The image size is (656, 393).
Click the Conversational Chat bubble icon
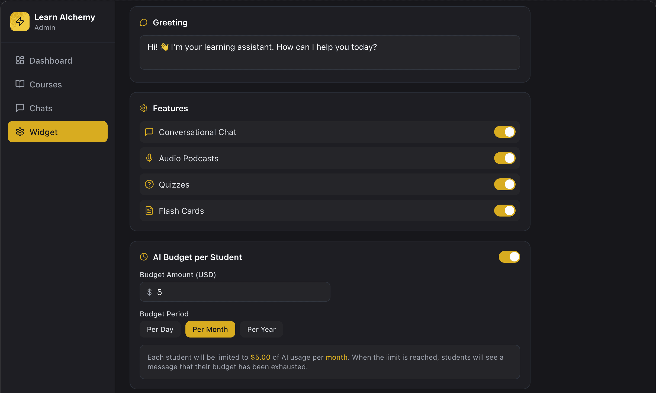(x=149, y=132)
